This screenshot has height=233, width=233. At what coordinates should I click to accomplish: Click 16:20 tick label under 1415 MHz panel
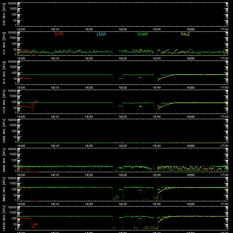pyautogui.click(x=89, y=117)
